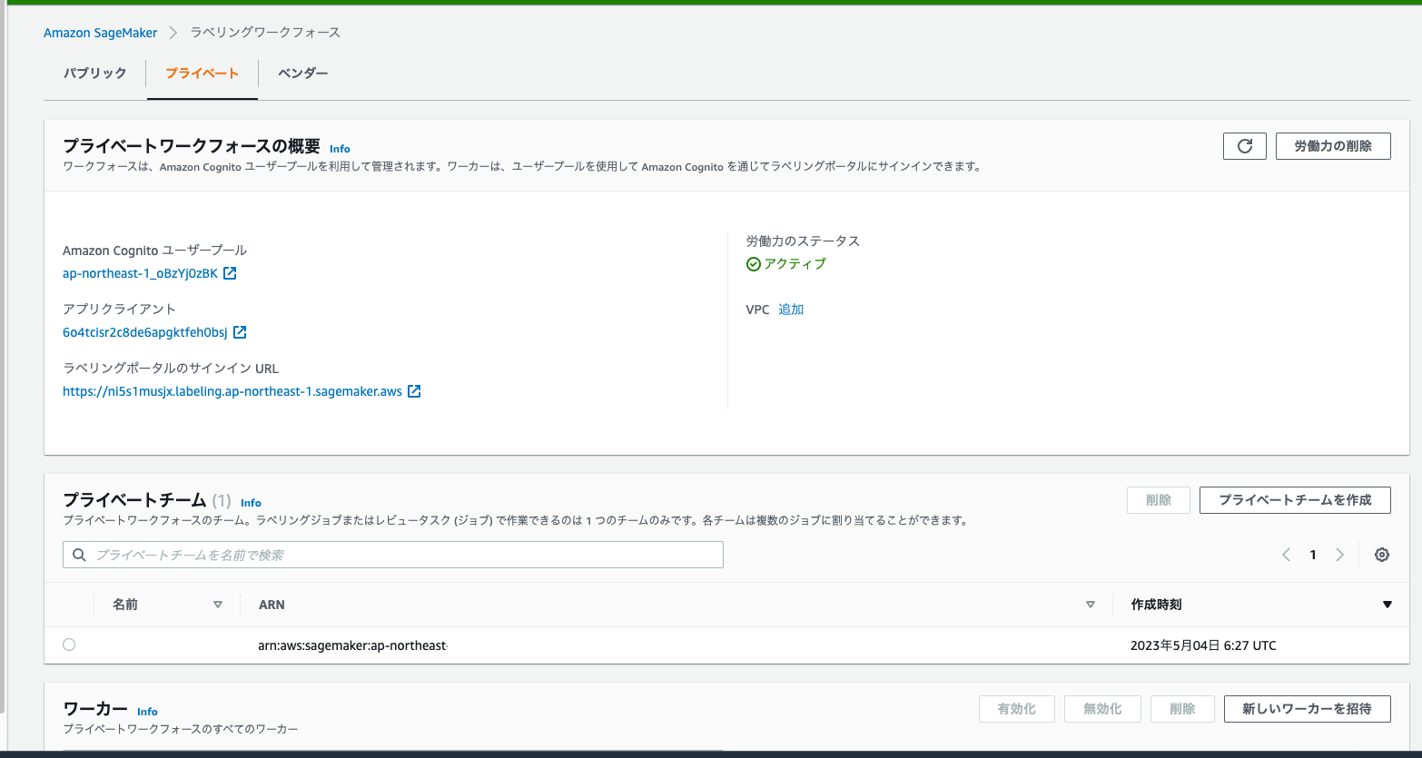Click the アクティブ status text

795,264
